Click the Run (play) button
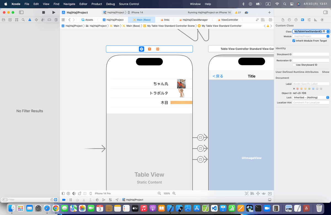This screenshot has height=215, width=331. (x=54, y=12)
